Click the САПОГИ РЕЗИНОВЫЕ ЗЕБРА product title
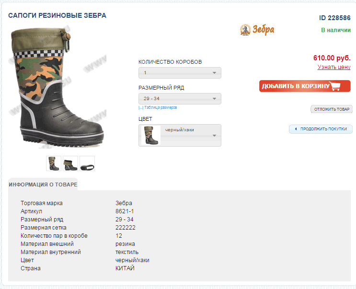356x289 pixels. pos(57,15)
